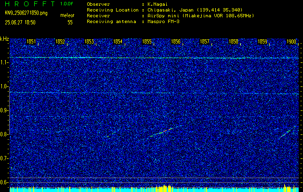Viewport: 303px width, 192px height.
Task: Click the Receiving Location field label
Action: 113,10
